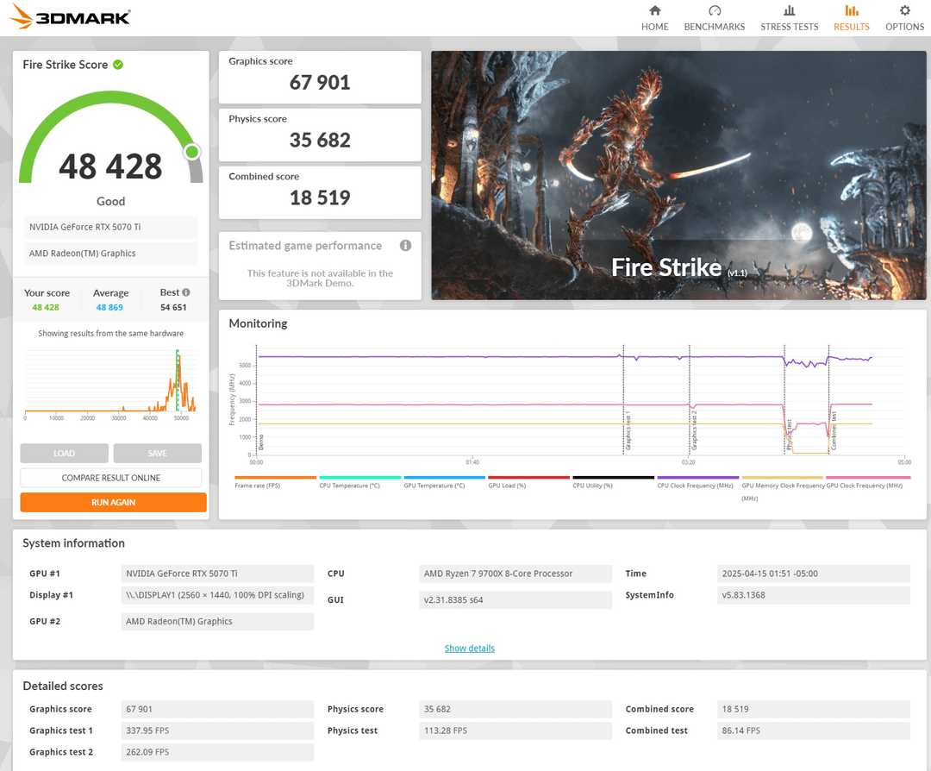Click the Fire Strike Score heading
The image size is (931, 771).
[x=66, y=65]
